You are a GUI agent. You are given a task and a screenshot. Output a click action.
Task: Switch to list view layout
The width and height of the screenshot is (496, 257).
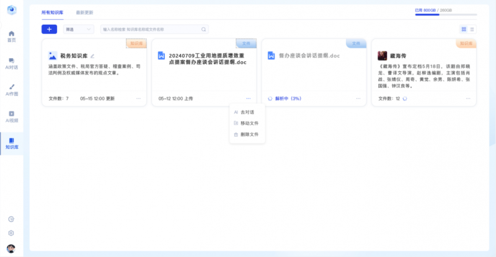tap(472, 29)
